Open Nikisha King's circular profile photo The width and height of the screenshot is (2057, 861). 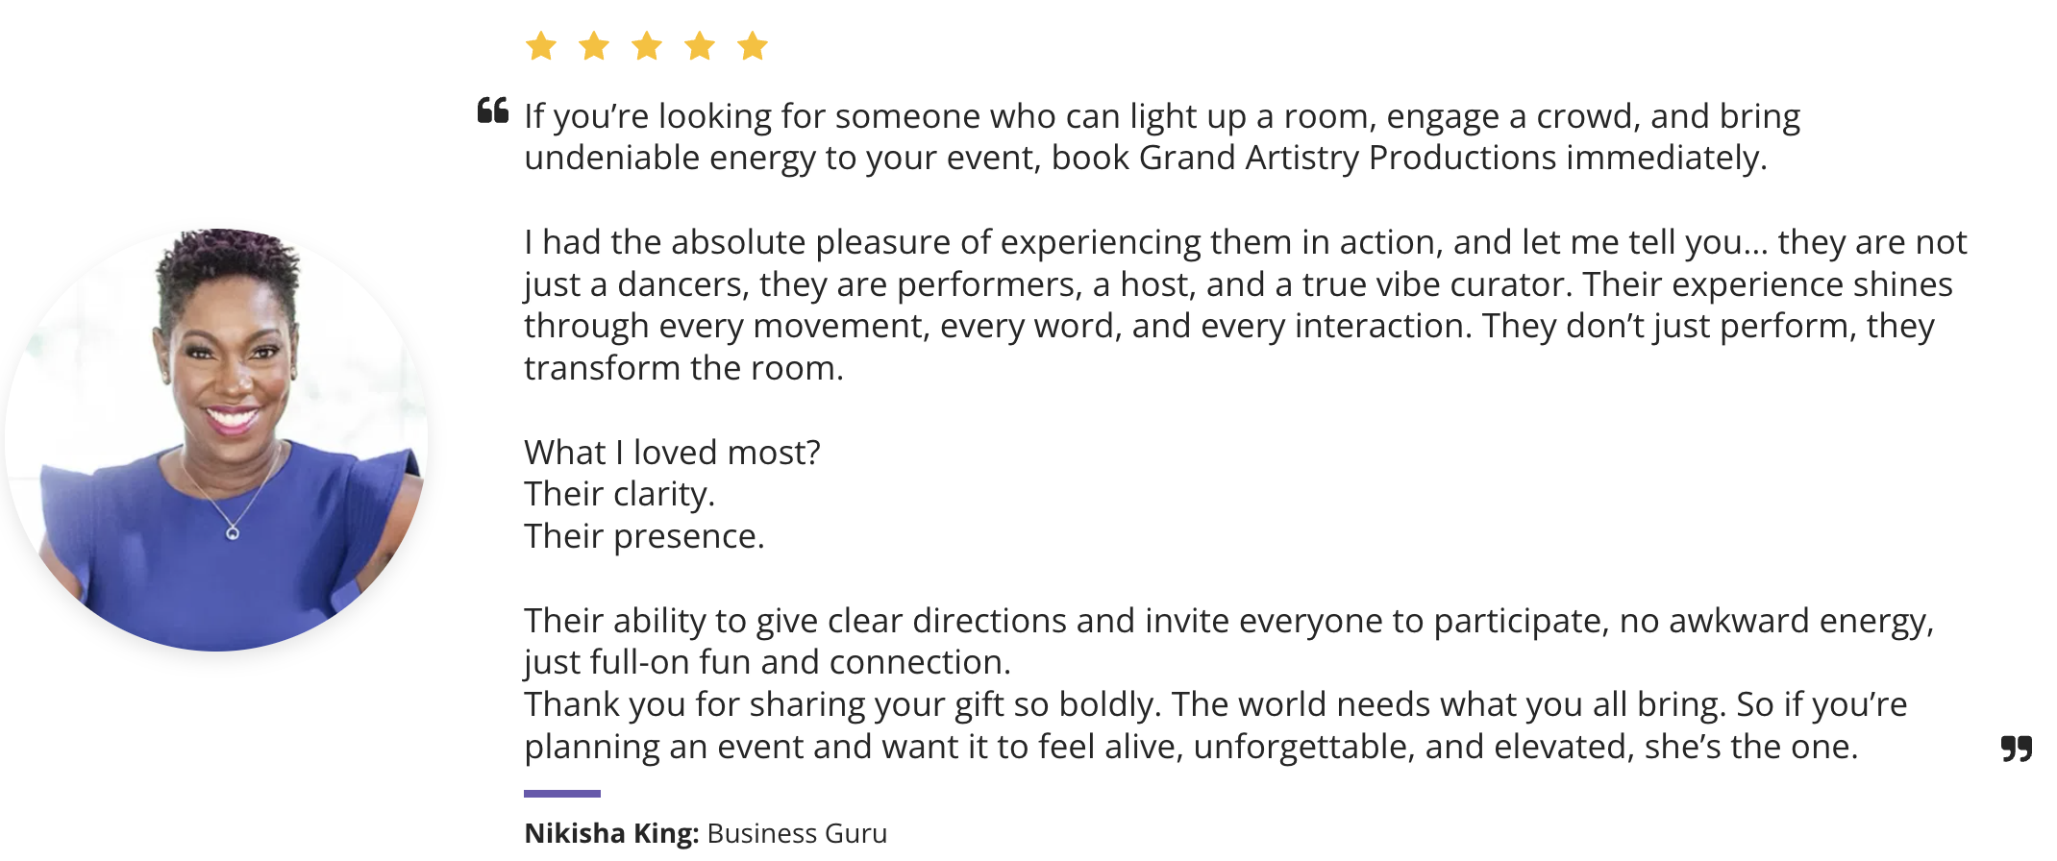point(217,440)
